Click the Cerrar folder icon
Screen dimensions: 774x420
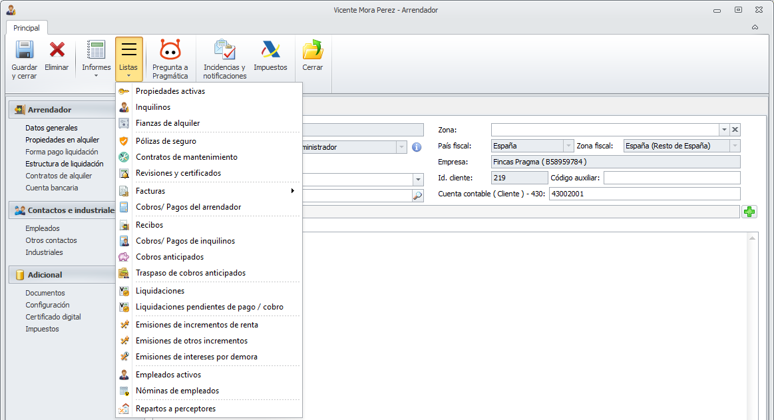[x=312, y=51]
